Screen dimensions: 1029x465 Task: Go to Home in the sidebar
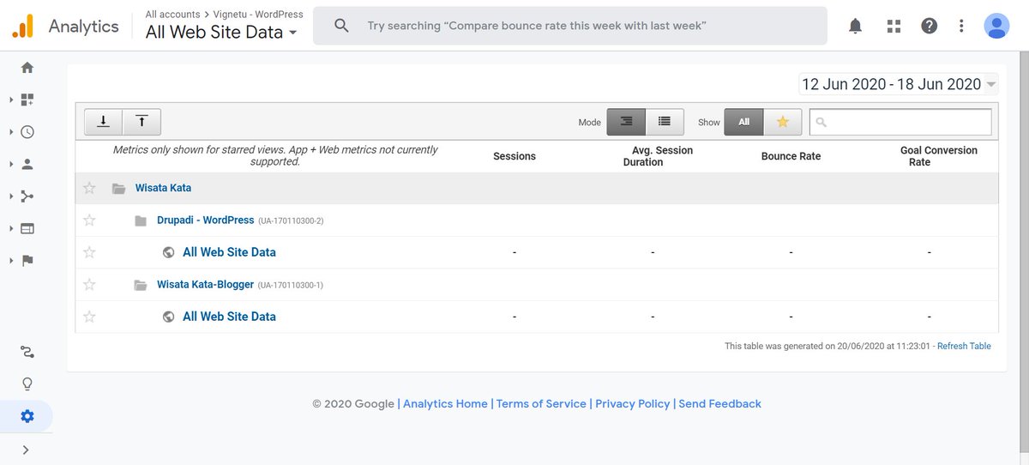[x=27, y=67]
